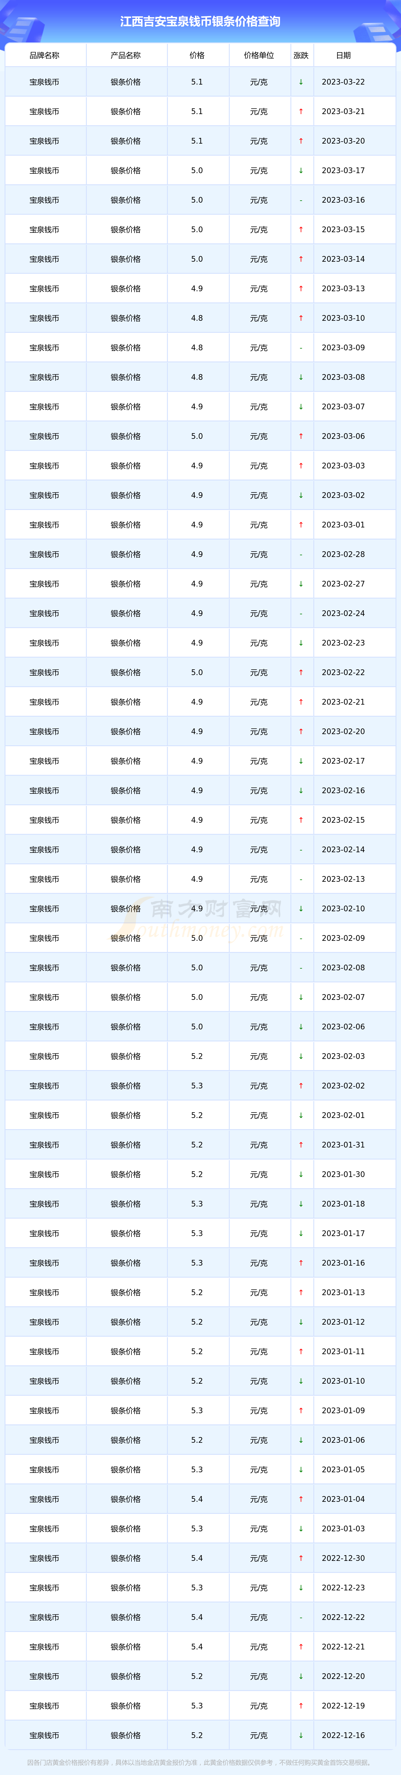401x1775 pixels.
Task: Select the date cell 2023-03-16
Action: (343, 200)
